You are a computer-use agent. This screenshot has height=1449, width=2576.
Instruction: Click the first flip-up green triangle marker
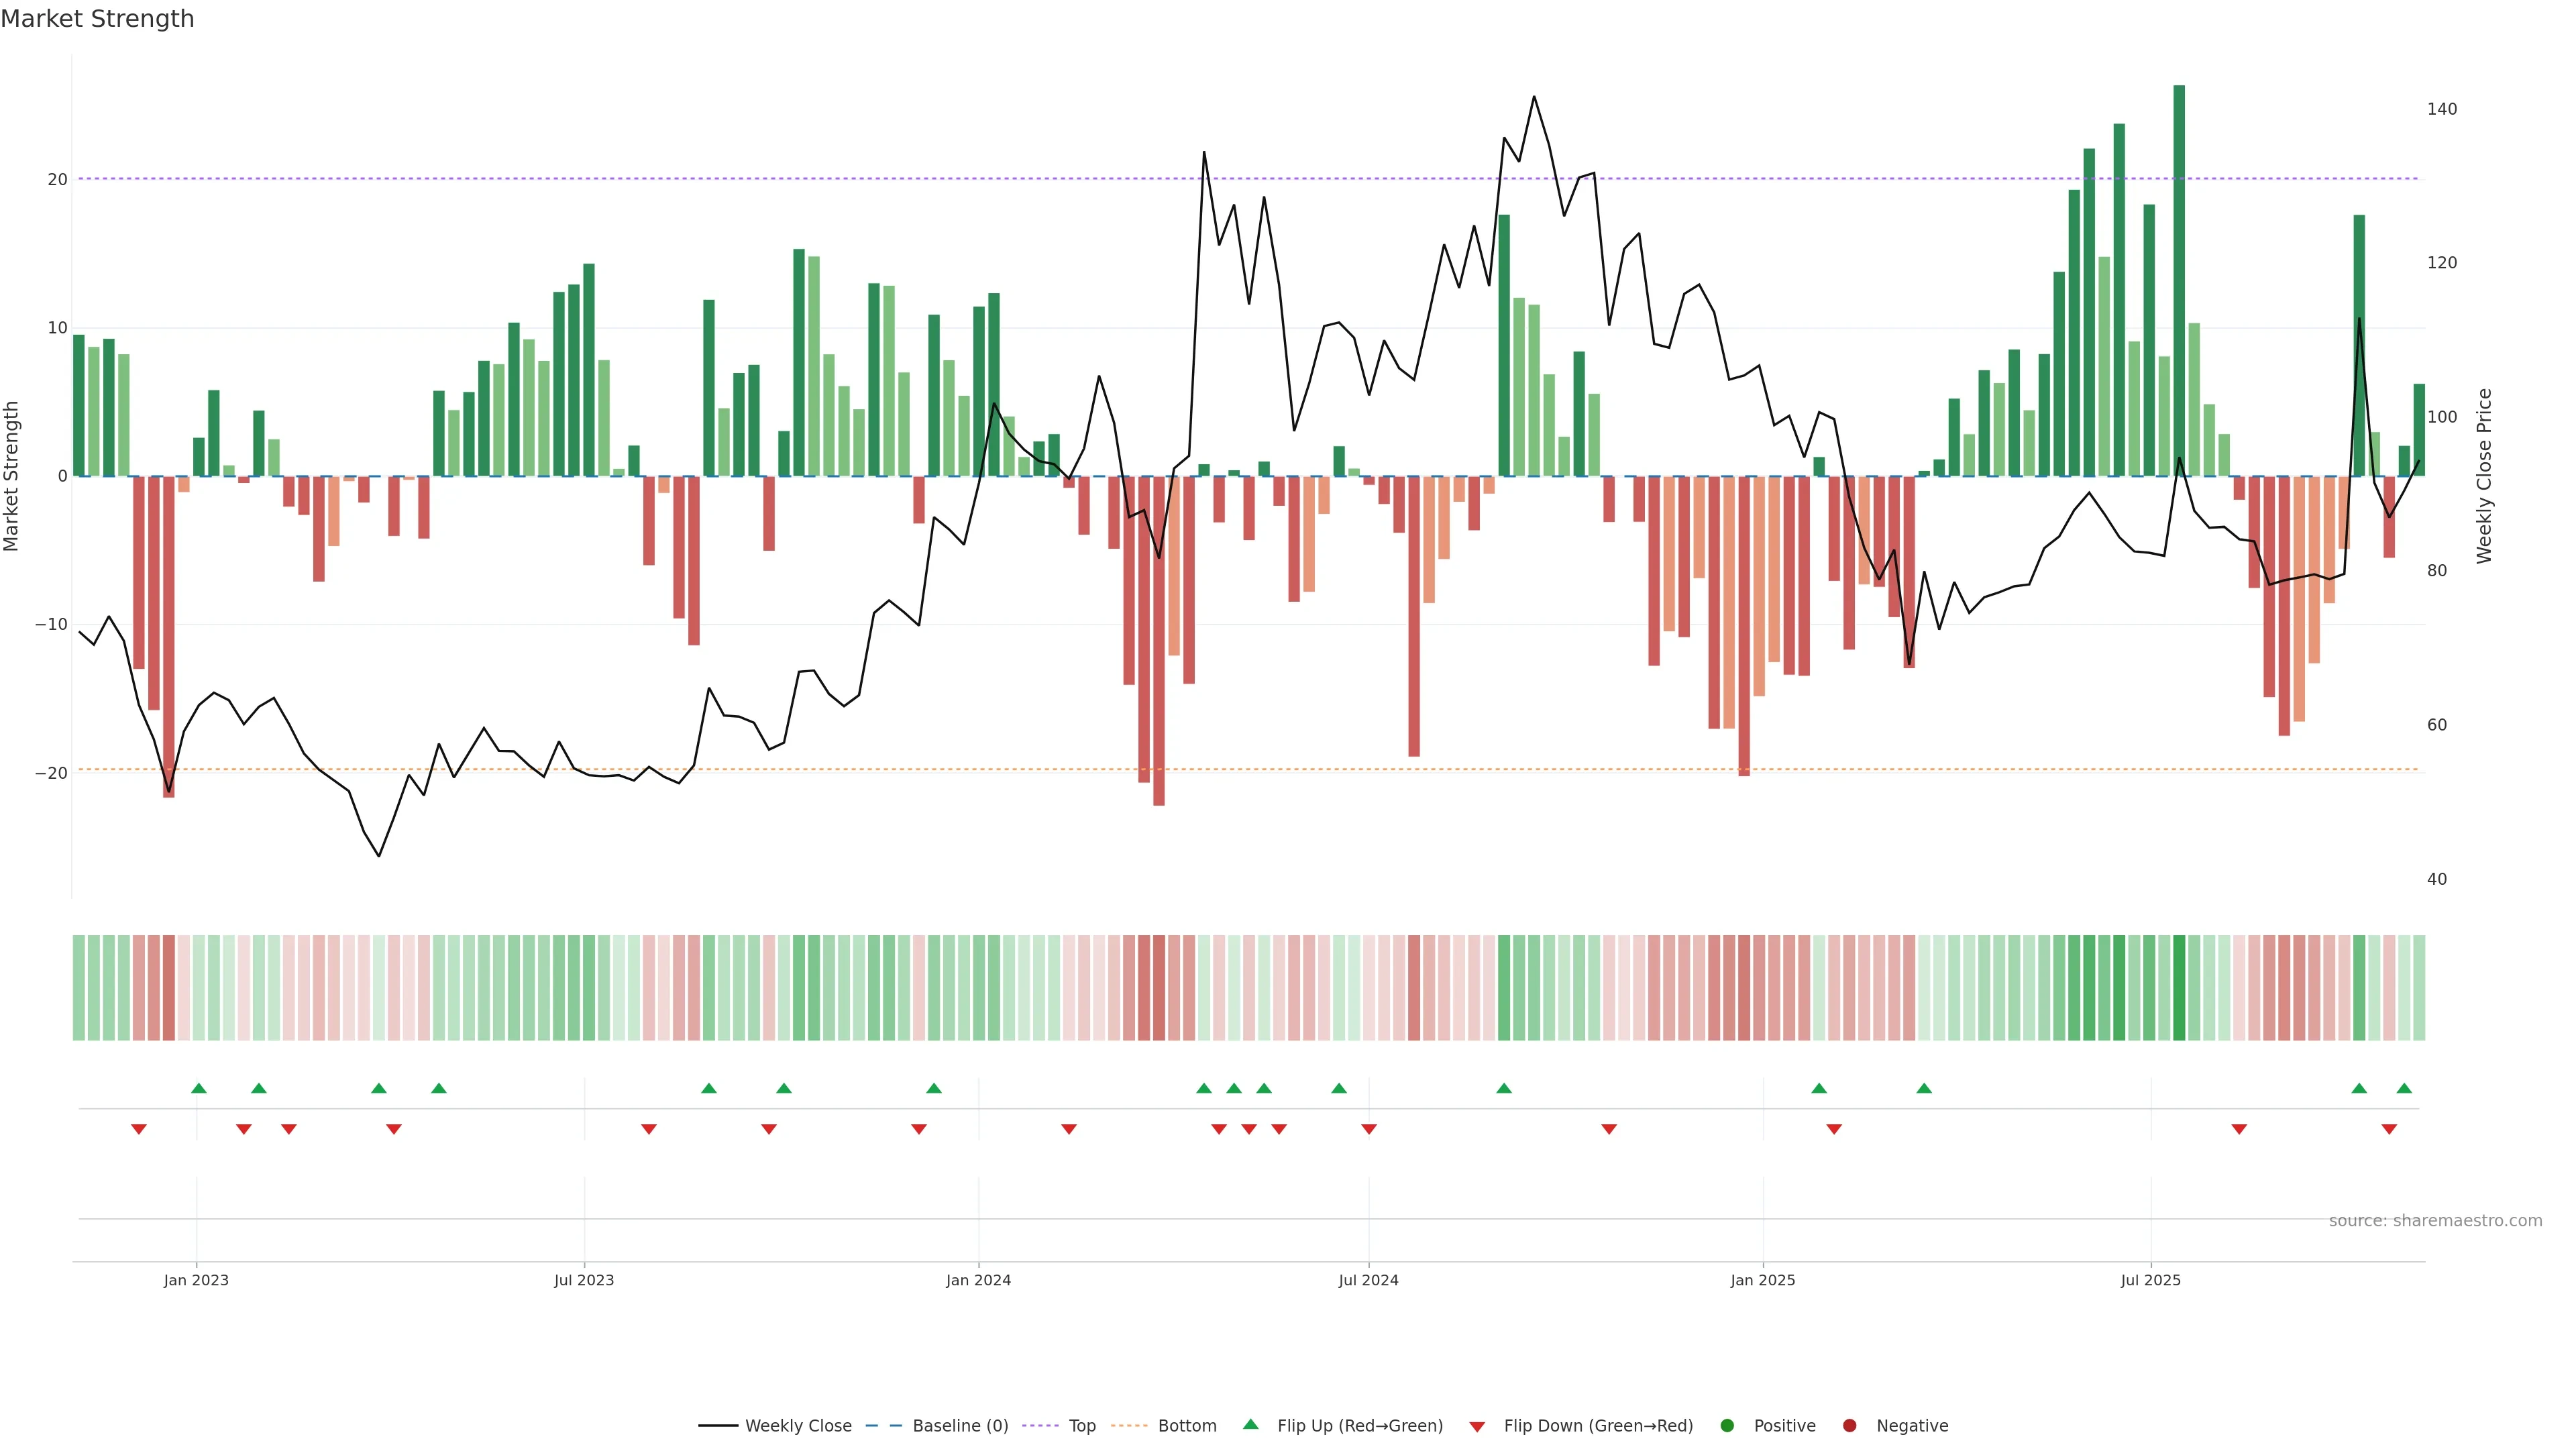pyautogui.click(x=199, y=1088)
